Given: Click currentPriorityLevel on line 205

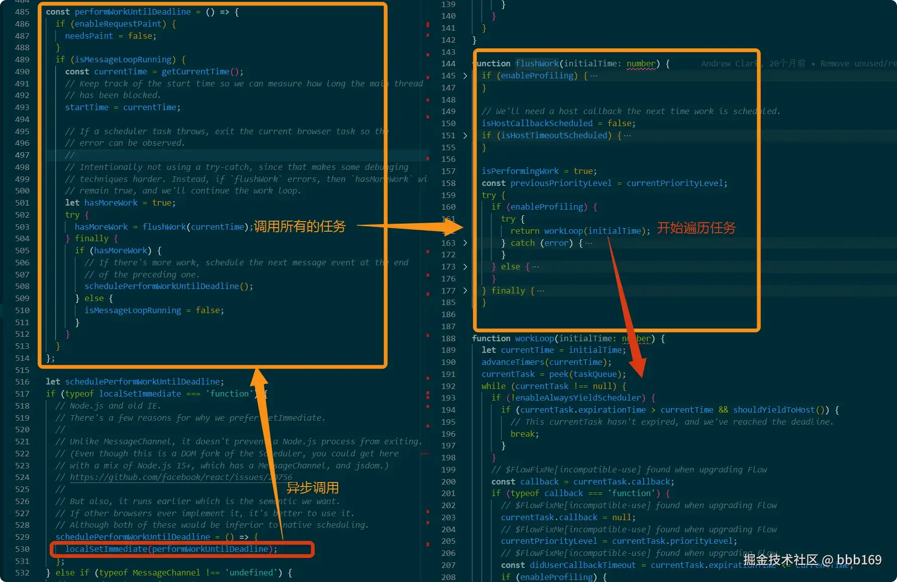Looking at the screenshot, I should 549,541.
